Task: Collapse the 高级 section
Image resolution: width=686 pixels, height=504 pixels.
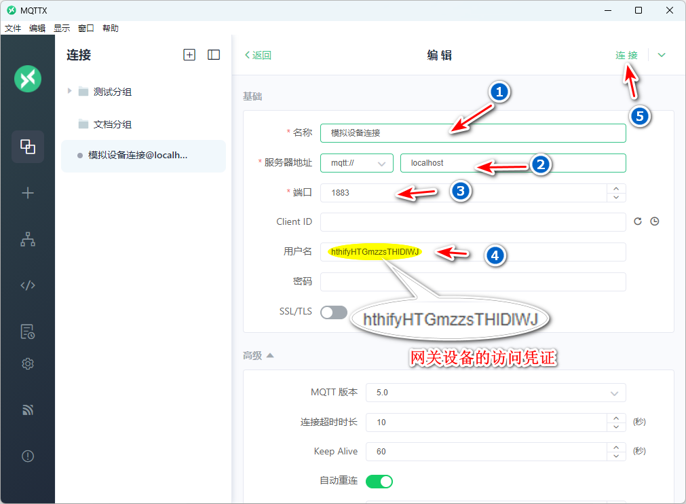Action: tap(259, 355)
